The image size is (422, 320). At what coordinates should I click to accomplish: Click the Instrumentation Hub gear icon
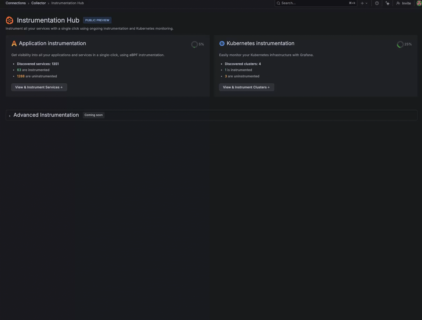tap(9, 20)
